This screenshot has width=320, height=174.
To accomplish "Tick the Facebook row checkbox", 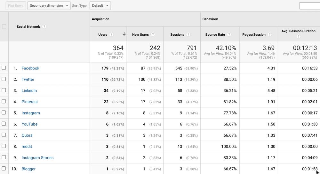I will (4, 68).
